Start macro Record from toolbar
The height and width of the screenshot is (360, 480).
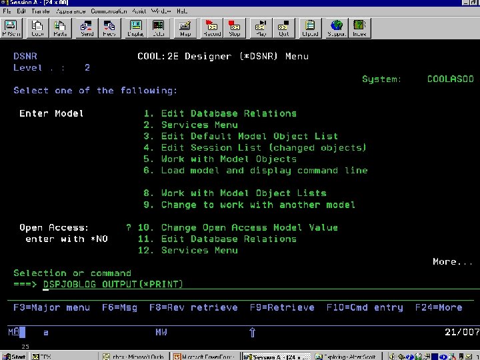212,28
